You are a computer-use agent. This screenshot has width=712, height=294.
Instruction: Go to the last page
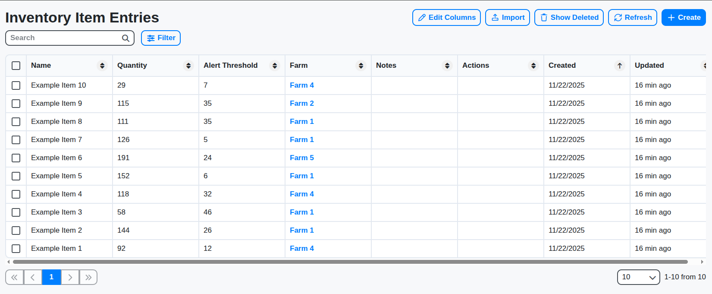tap(88, 277)
